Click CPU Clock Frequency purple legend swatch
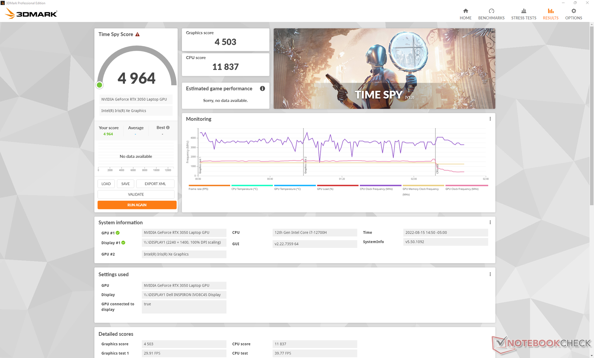Image resolution: width=594 pixels, height=358 pixels. point(380,186)
